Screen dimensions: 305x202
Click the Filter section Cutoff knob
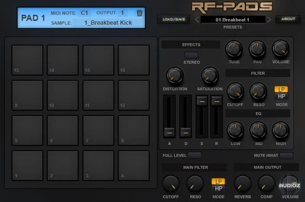coord(235,91)
